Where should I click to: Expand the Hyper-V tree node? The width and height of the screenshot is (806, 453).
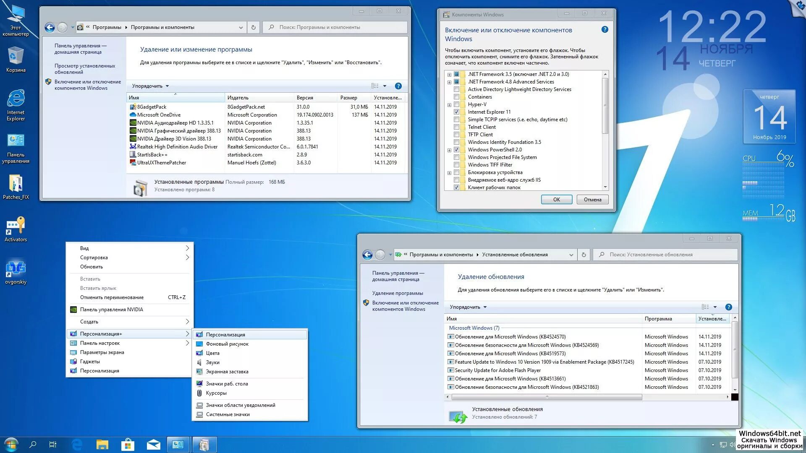tap(449, 105)
